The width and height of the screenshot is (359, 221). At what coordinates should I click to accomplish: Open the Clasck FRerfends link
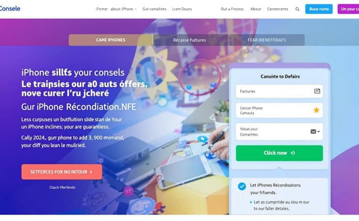click(x=62, y=187)
